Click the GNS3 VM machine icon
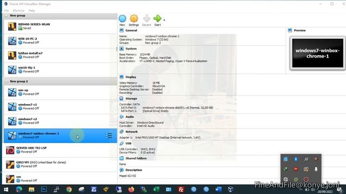346x194 pixels. tap(10, 164)
